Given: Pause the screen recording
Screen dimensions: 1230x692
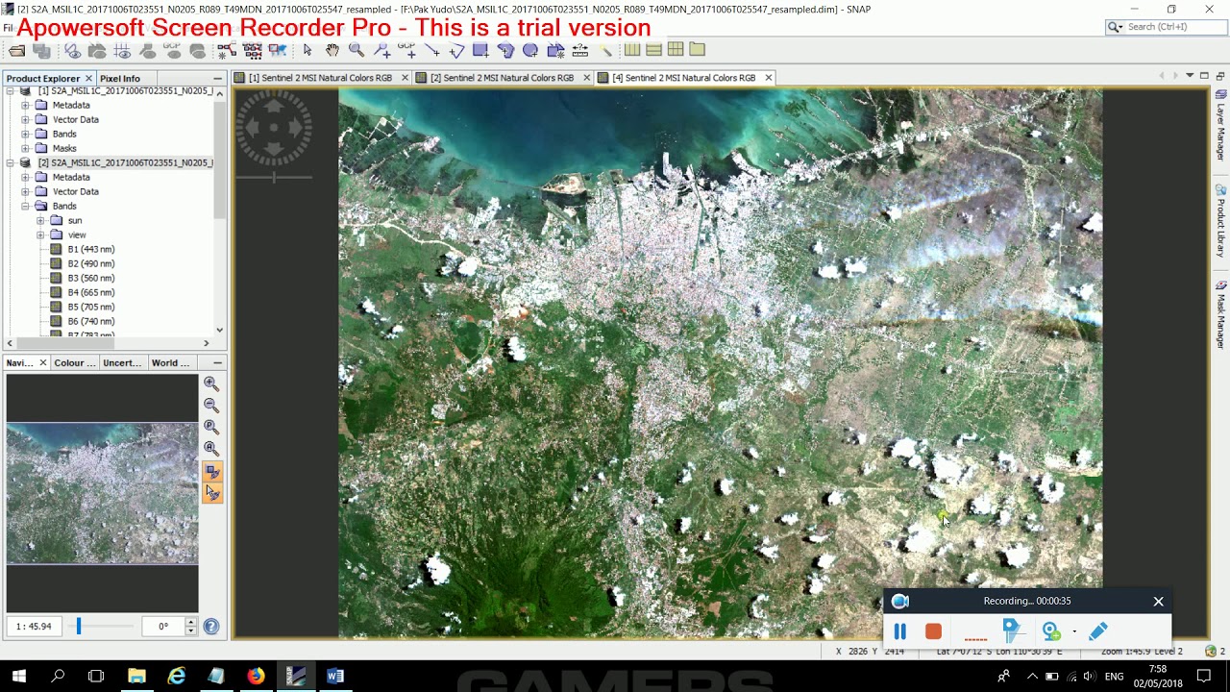Looking at the screenshot, I should point(899,631).
